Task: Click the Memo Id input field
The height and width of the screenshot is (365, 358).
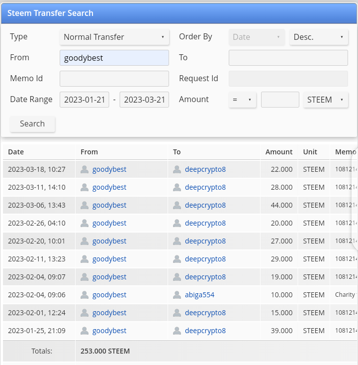Action: (x=114, y=79)
